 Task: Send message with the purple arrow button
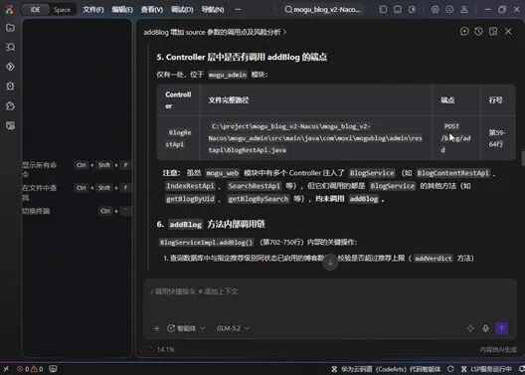[x=501, y=328]
